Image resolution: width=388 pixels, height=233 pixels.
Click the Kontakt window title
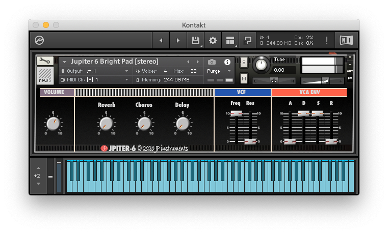click(194, 25)
